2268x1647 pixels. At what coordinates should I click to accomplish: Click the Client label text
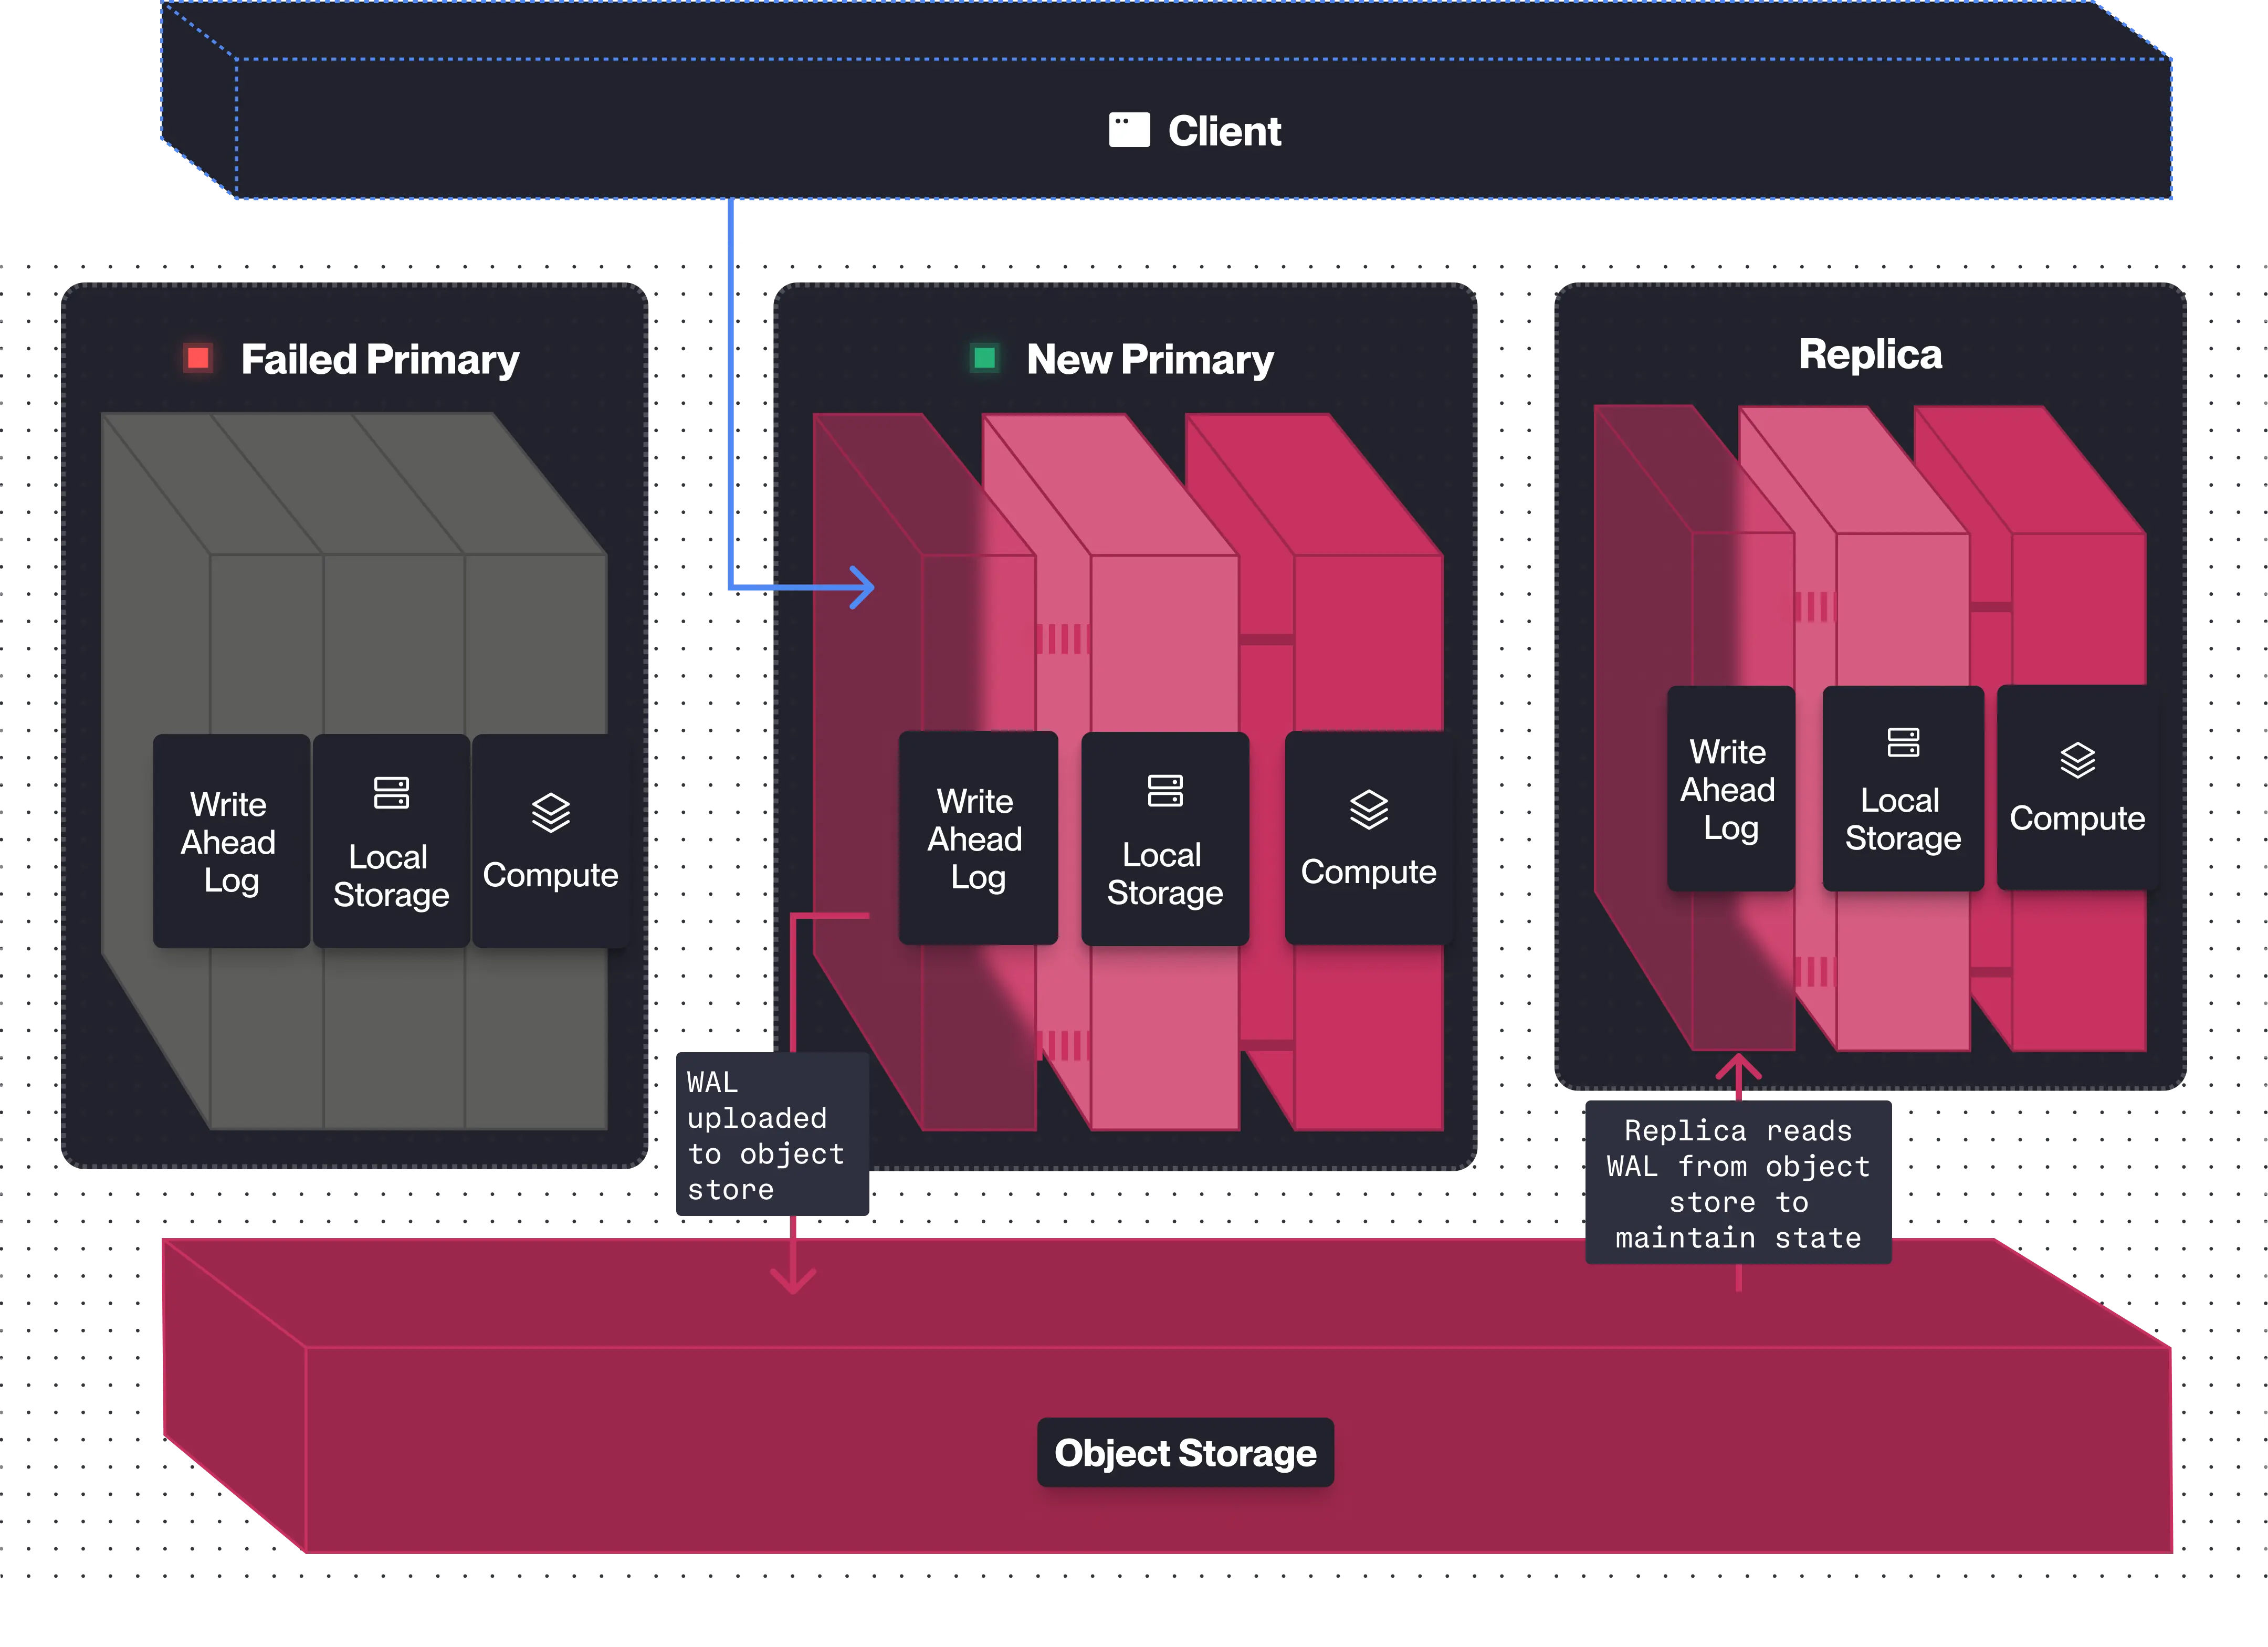(x=1224, y=131)
